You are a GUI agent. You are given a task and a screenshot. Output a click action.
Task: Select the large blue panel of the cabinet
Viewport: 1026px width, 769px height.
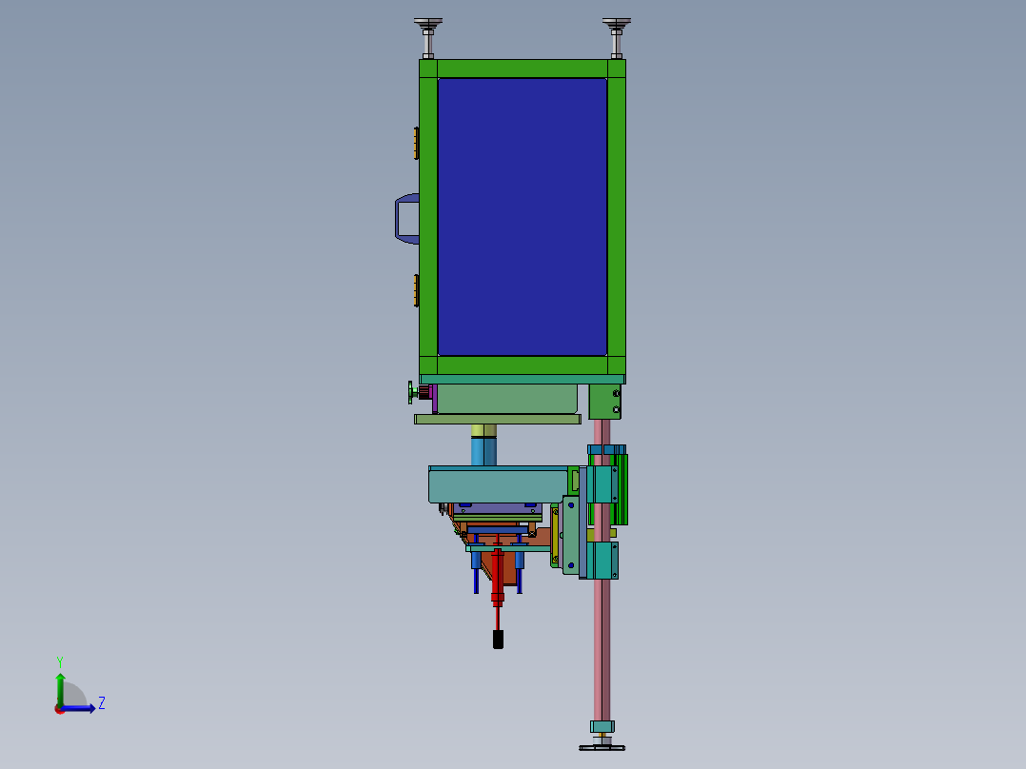523,217
